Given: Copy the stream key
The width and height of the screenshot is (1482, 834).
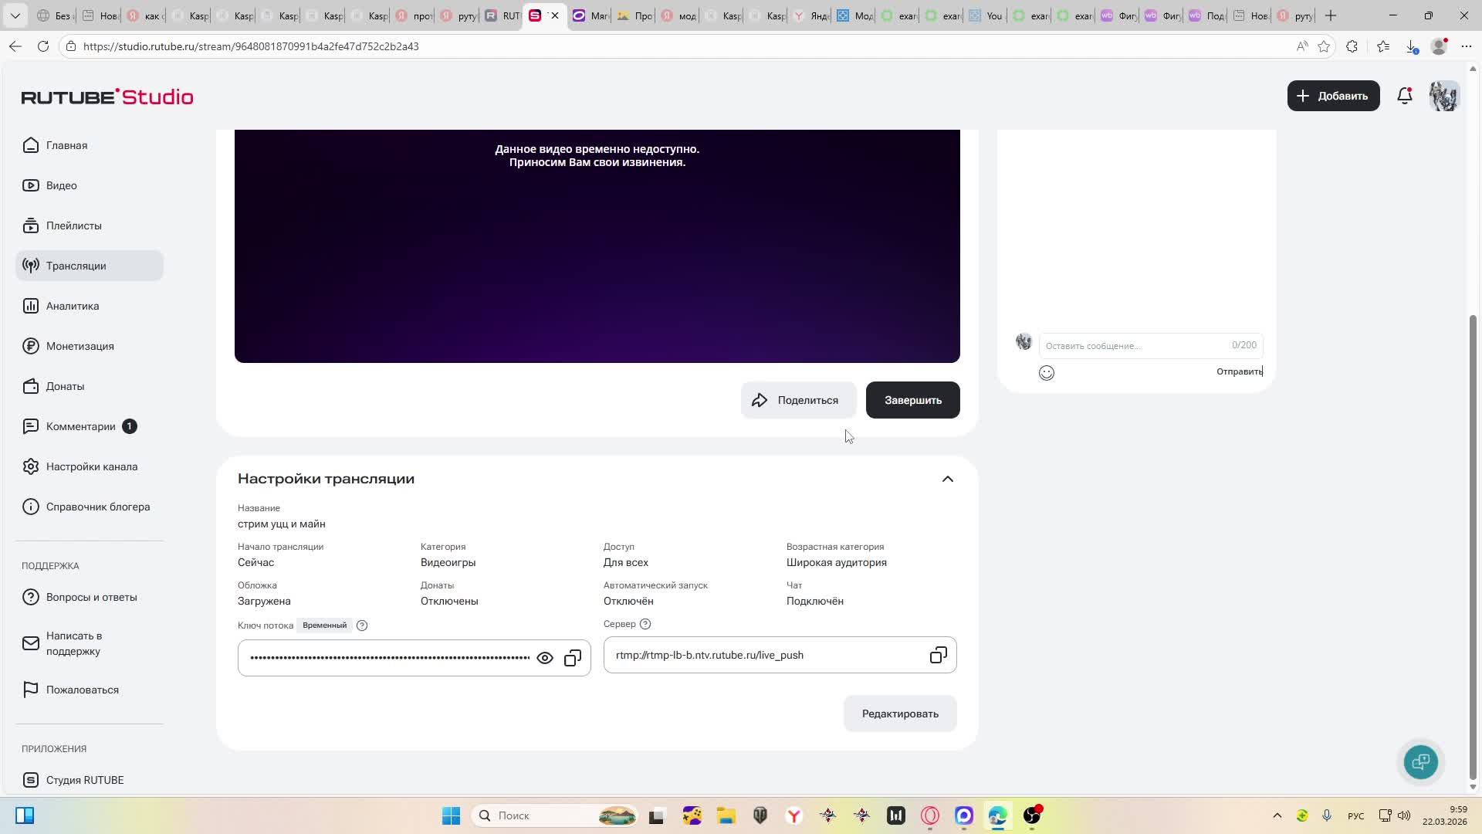Looking at the screenshot, I should [573, 658].
